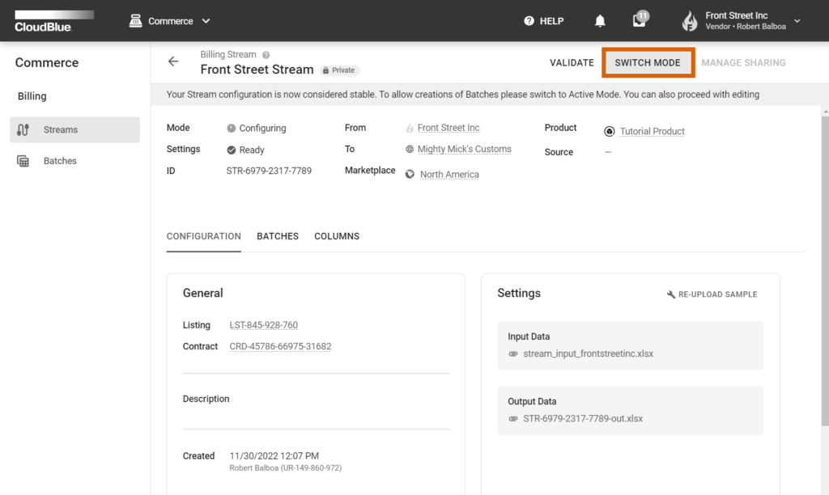Click the stream ID STR-6979-2317-7789

269,171
